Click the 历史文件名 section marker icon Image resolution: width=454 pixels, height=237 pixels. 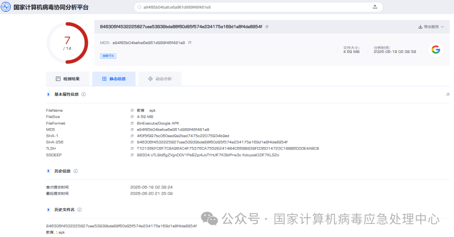pos(48,210)
